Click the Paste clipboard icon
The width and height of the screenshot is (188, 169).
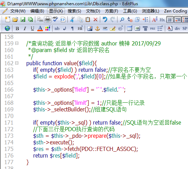point(88,19)
